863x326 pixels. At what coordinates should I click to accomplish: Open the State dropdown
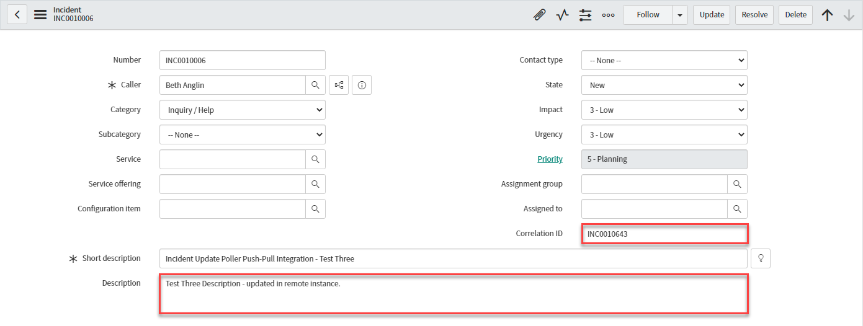[x=664, y=85]
